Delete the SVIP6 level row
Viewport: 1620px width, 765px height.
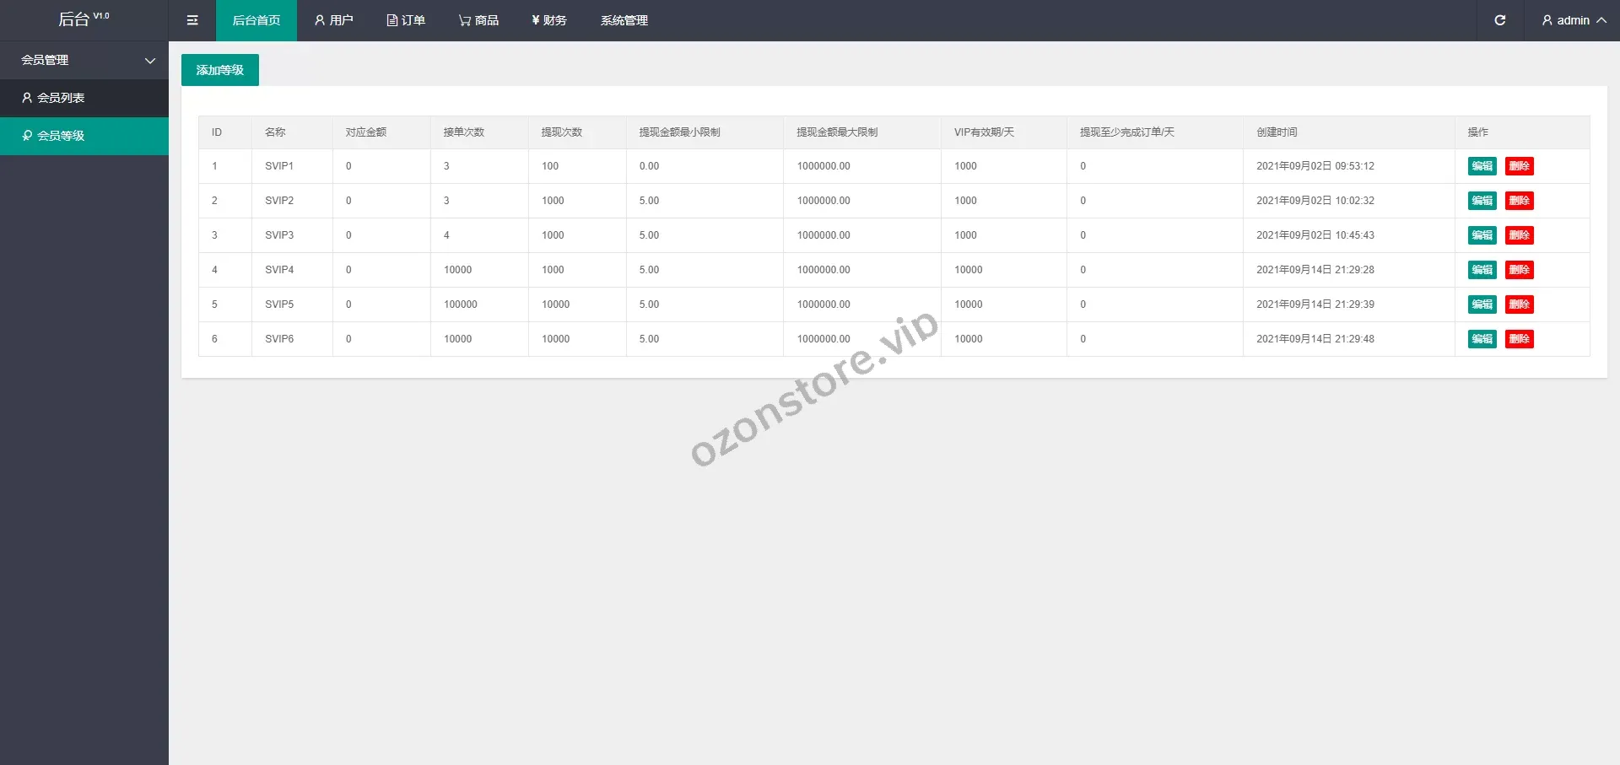click(1519, 339)
